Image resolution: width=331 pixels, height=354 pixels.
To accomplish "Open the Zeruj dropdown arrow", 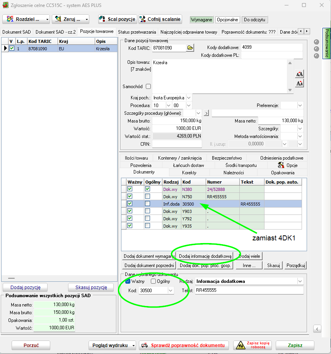I will tap(87, 19).
